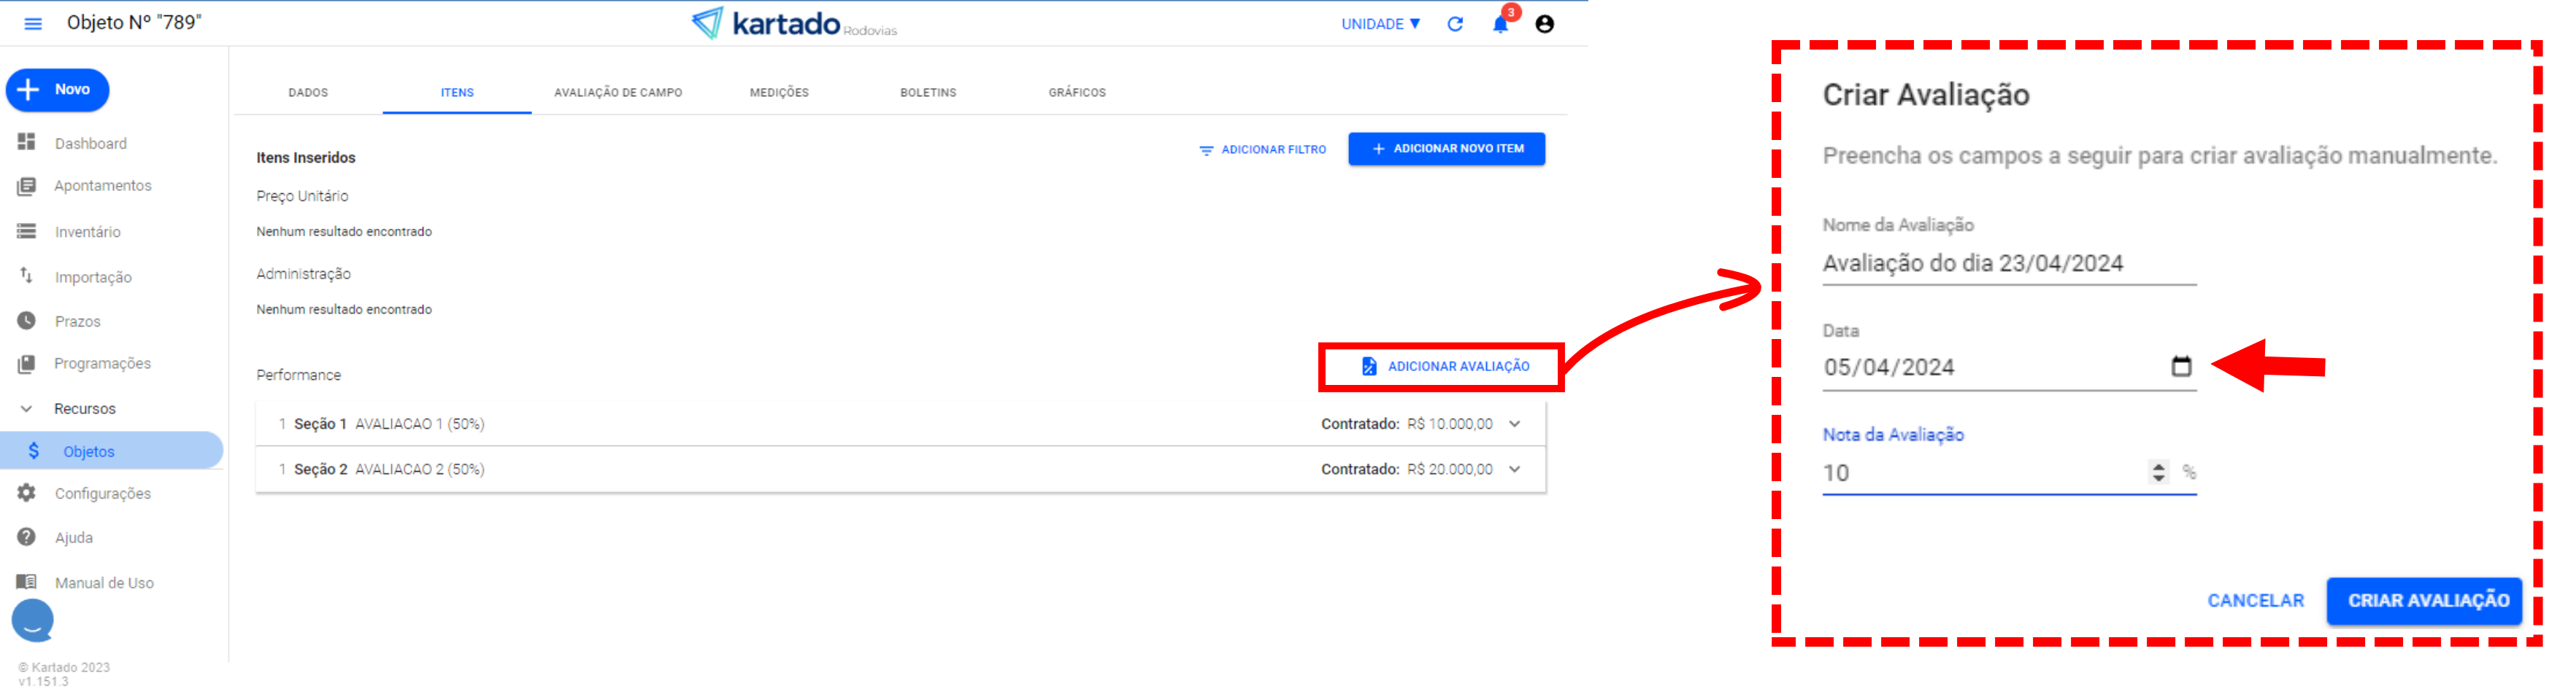
Task: Switch to Avaliação de Campo tab
Action: point(618,92)
